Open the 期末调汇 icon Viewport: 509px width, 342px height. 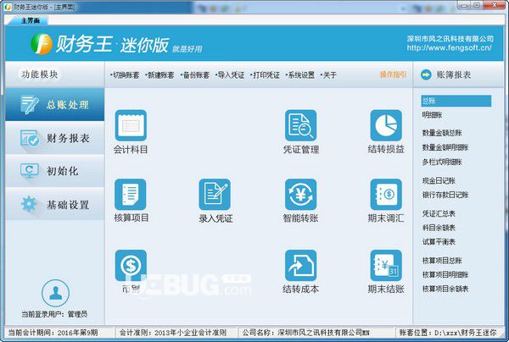pyautogui.click(x=386, y=195)
